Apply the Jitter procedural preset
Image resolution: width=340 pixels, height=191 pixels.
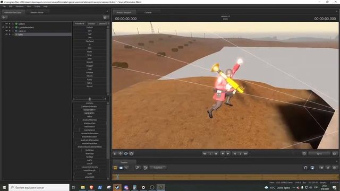pos(90,59)
